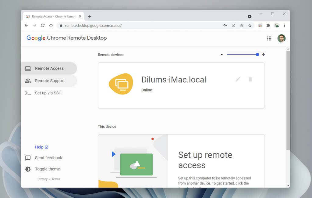Screen dimensions: 312x198
Task: Decrease device card size with minus button
Action: pyautogui.click(x=222, y=54)
